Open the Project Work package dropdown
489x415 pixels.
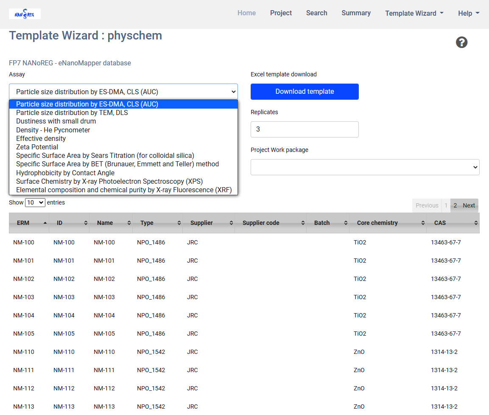365,167
